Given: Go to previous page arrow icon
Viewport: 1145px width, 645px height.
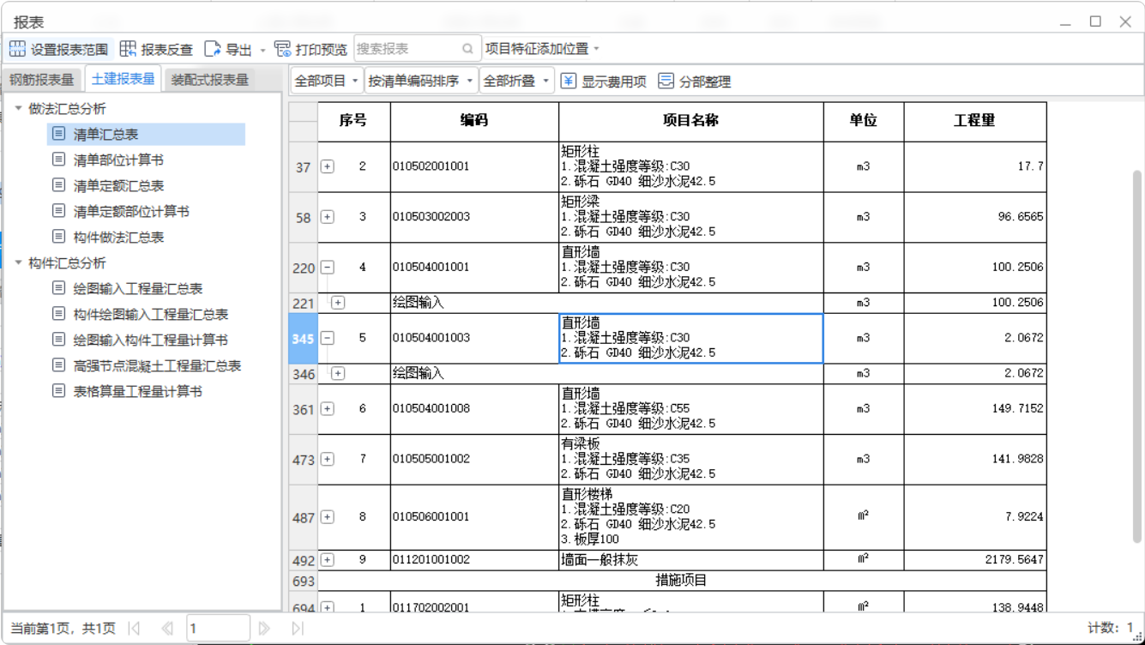Looking at the screenshot, I should click(167, 629).
